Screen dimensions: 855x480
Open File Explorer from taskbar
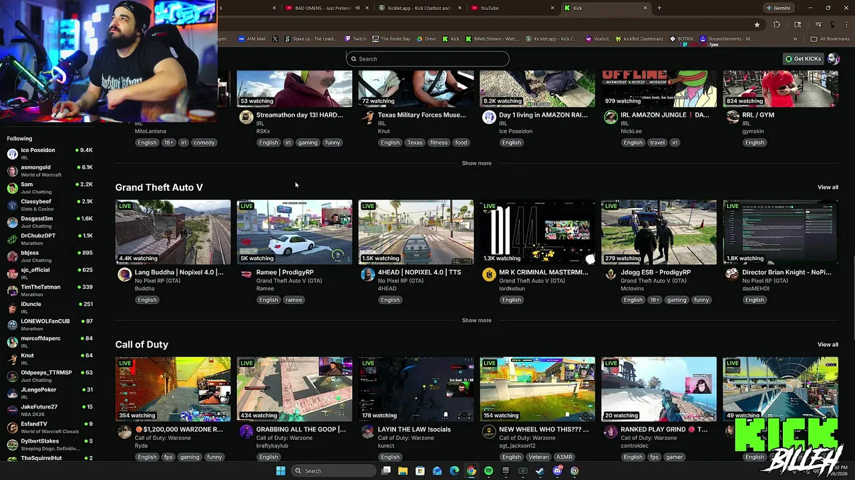(403, 471)
